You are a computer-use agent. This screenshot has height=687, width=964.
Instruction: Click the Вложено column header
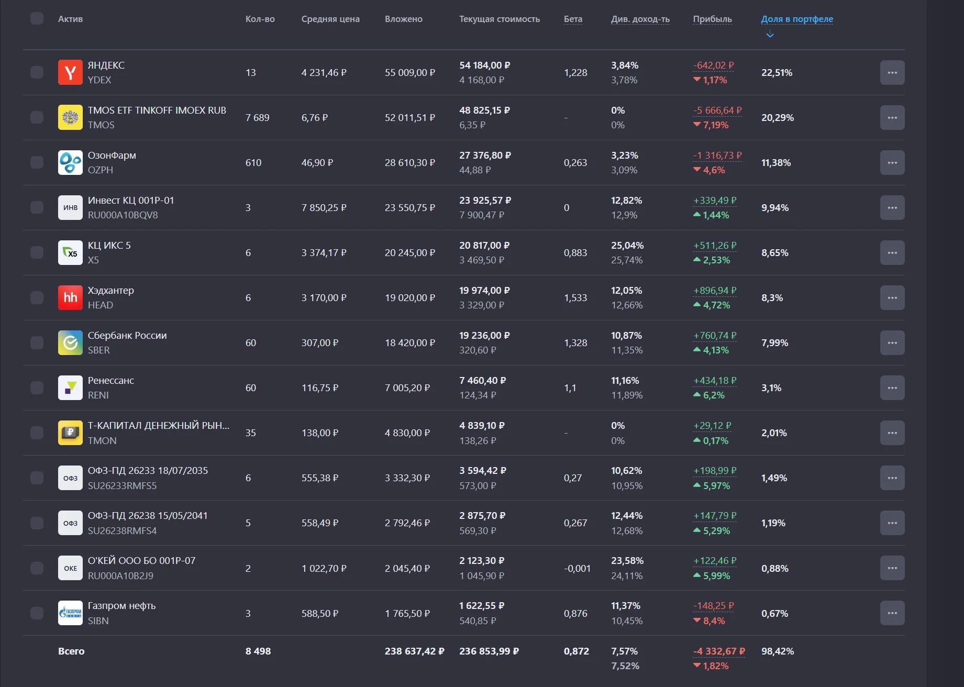404,19
